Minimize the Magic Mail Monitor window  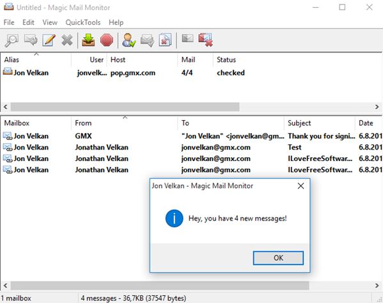316,7
